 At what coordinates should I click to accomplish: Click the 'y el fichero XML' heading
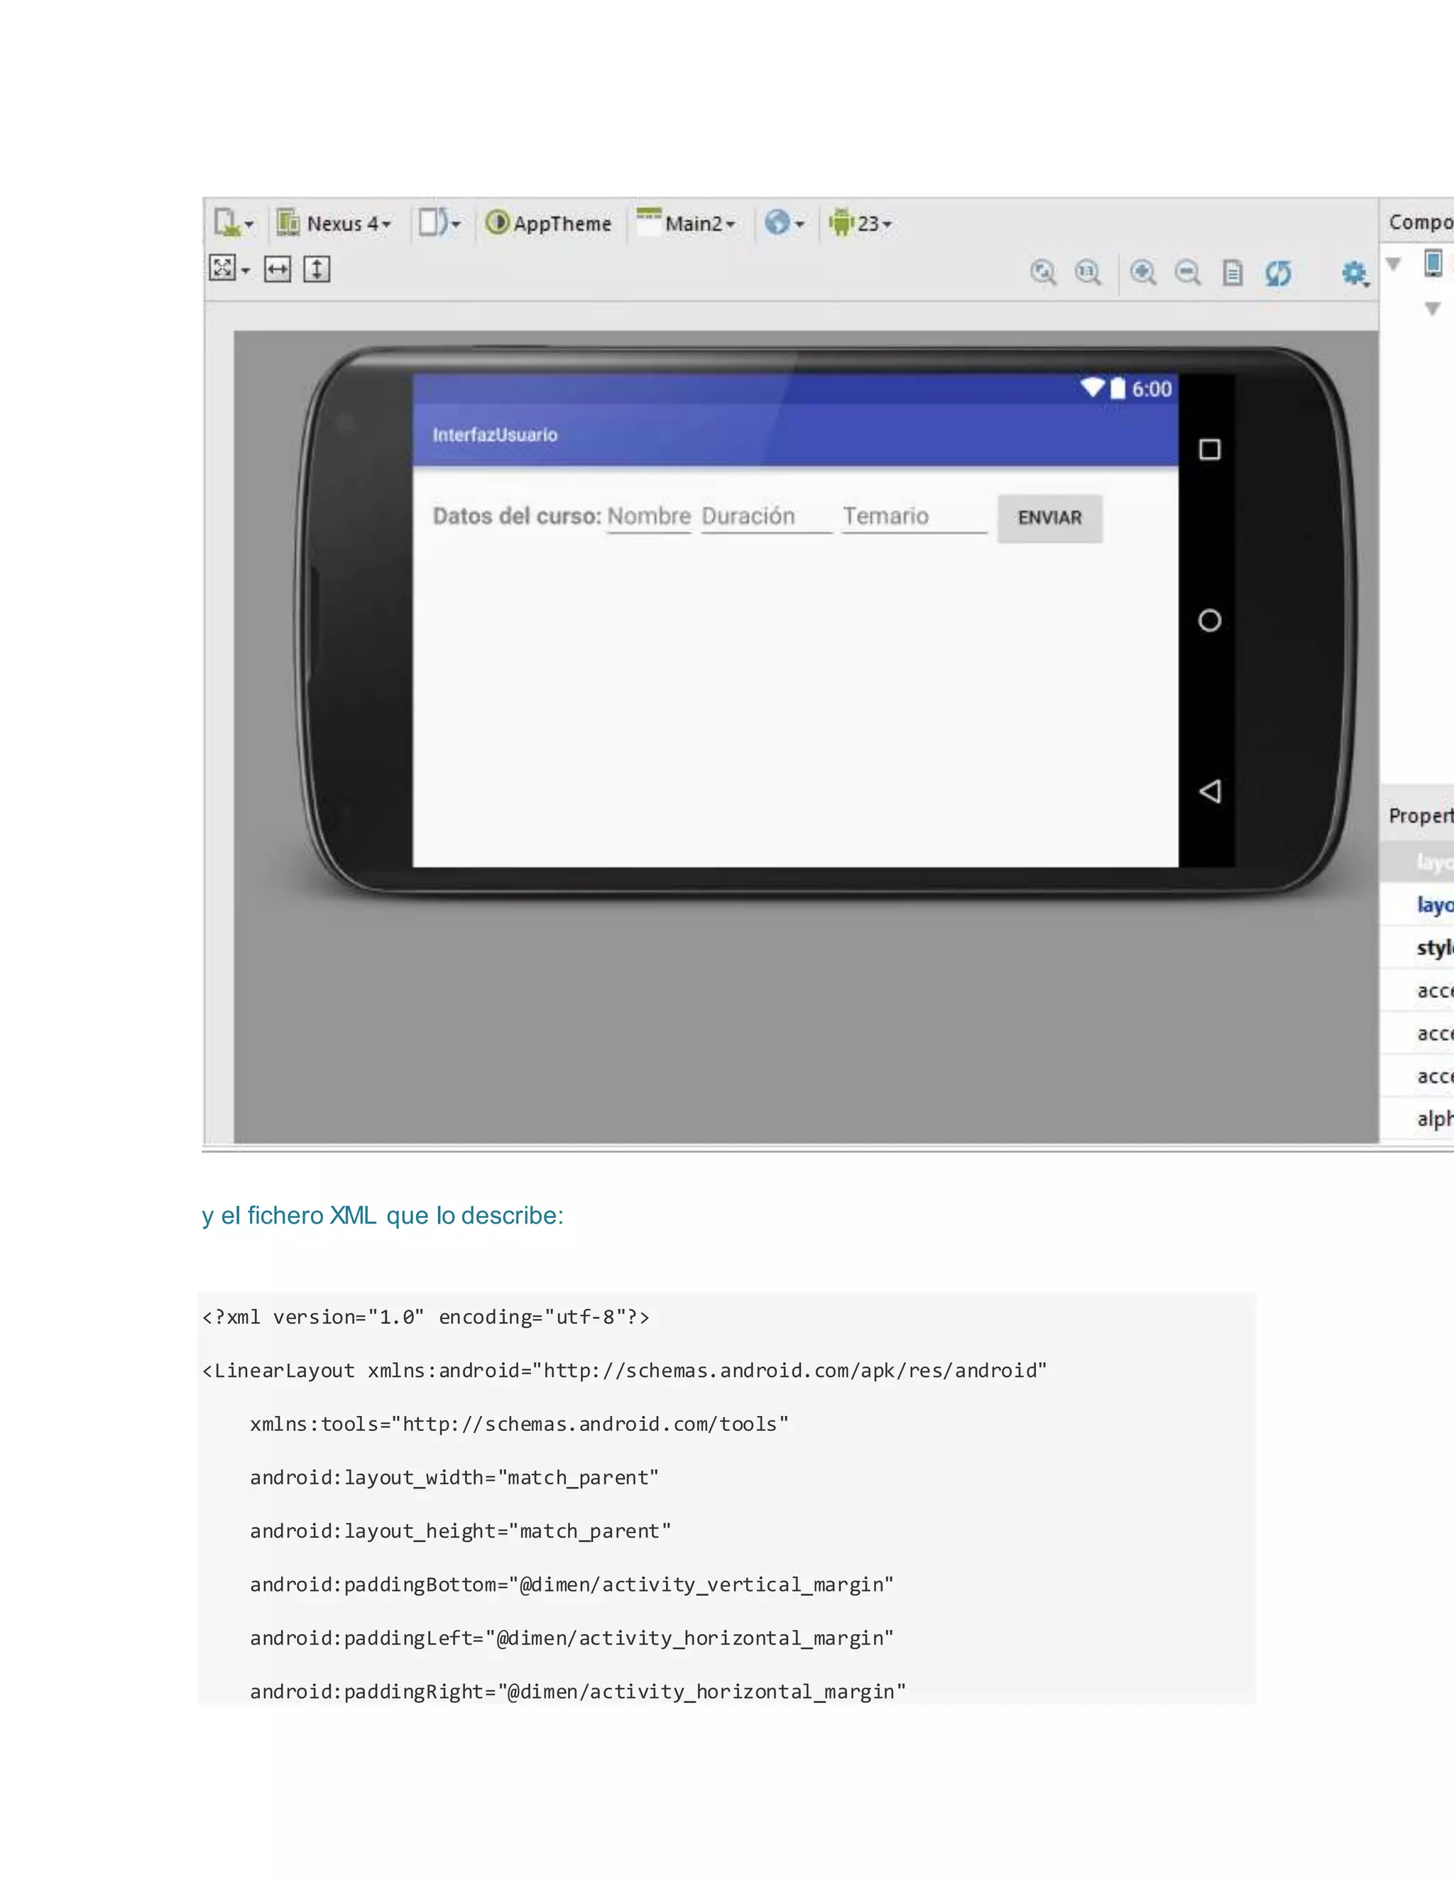pos(383,1216)
